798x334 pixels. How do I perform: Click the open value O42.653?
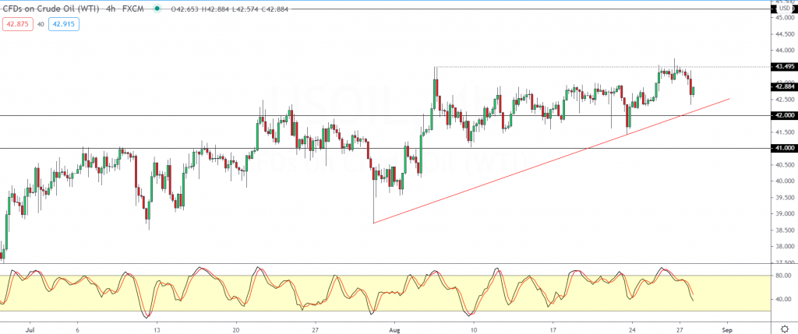coord(185,9)
